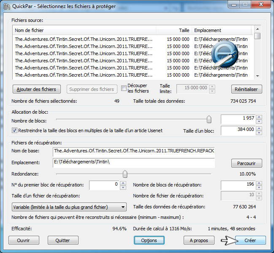
Task: Click the Nom de base input field
Action: click(134, 152)
